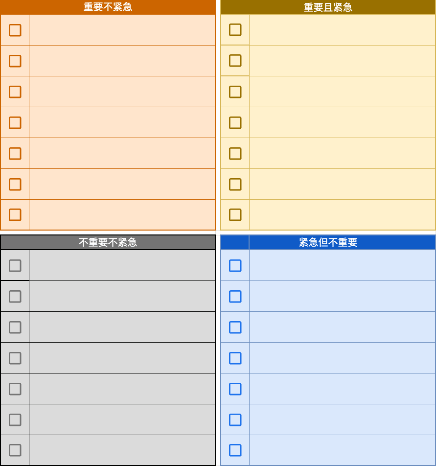Click first task text cell under 重要不紧急
This screenshot has width=436, height=466.
click(122, 30)
